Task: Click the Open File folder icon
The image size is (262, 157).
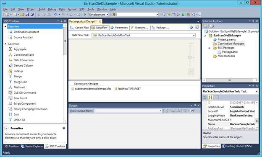Action: tap(22, 15)
